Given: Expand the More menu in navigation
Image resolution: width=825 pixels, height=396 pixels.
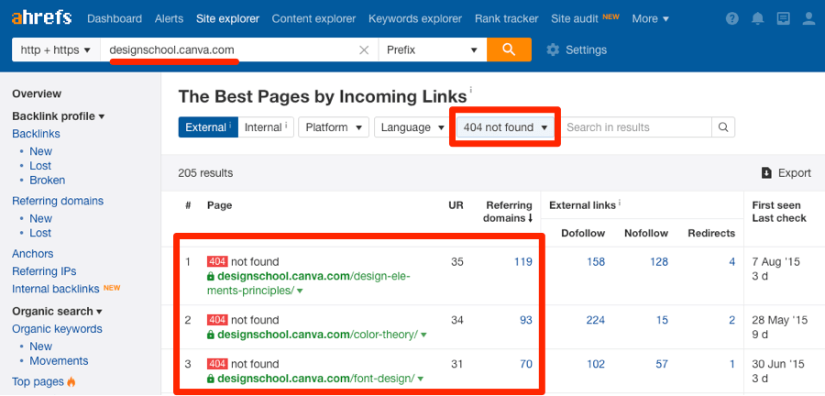Looking at the screenshot, I should [x=650, y=19].
